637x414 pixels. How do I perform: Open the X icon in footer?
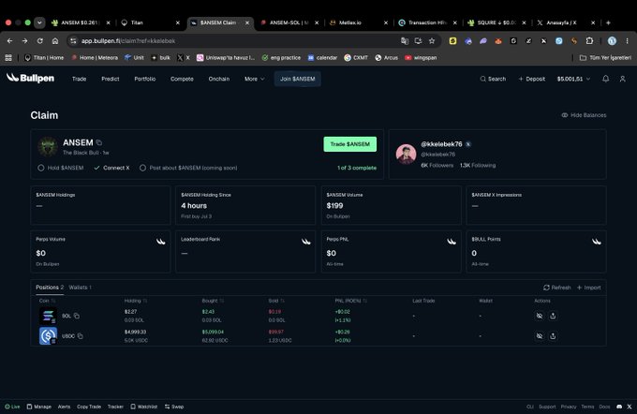tap(630, 407)
